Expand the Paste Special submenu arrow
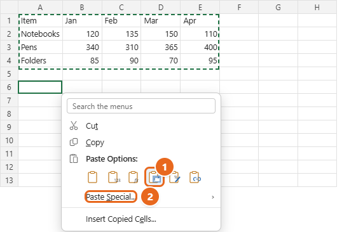The width and height of the screenshot is (356, 232). click(x=213, y=197)
